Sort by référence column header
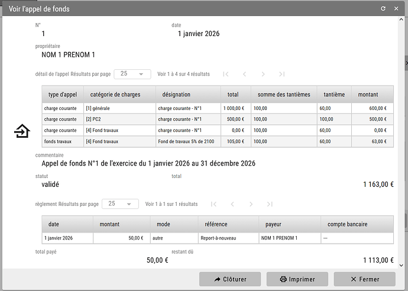This screenshot has height=291, width=408. 228,224
